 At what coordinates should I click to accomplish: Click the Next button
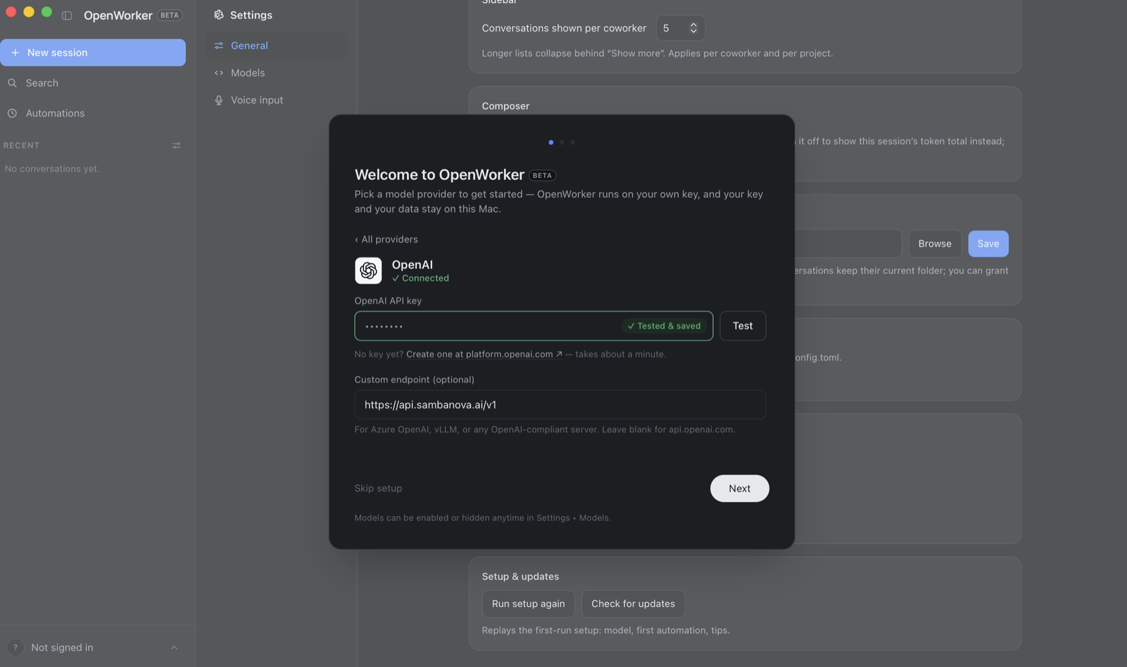pos(739,489)
